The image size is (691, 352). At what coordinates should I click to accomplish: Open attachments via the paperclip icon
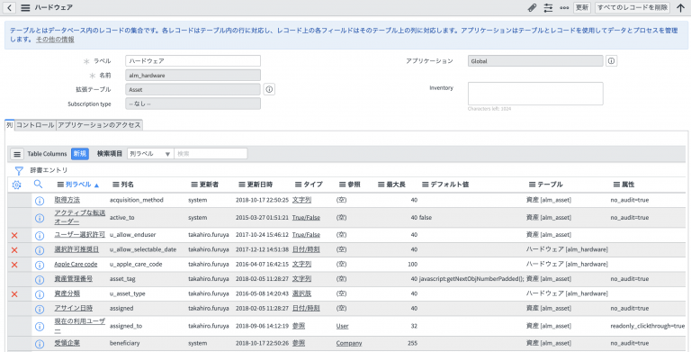click(x=533, y=7)
